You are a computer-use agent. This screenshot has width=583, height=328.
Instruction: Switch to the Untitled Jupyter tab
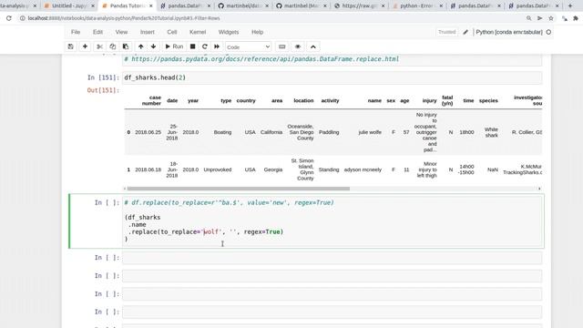(69, 5)
